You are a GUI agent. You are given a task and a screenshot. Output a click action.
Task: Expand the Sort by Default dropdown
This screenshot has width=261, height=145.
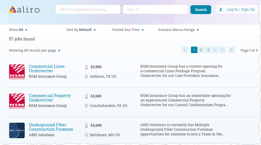pos(81,30)
